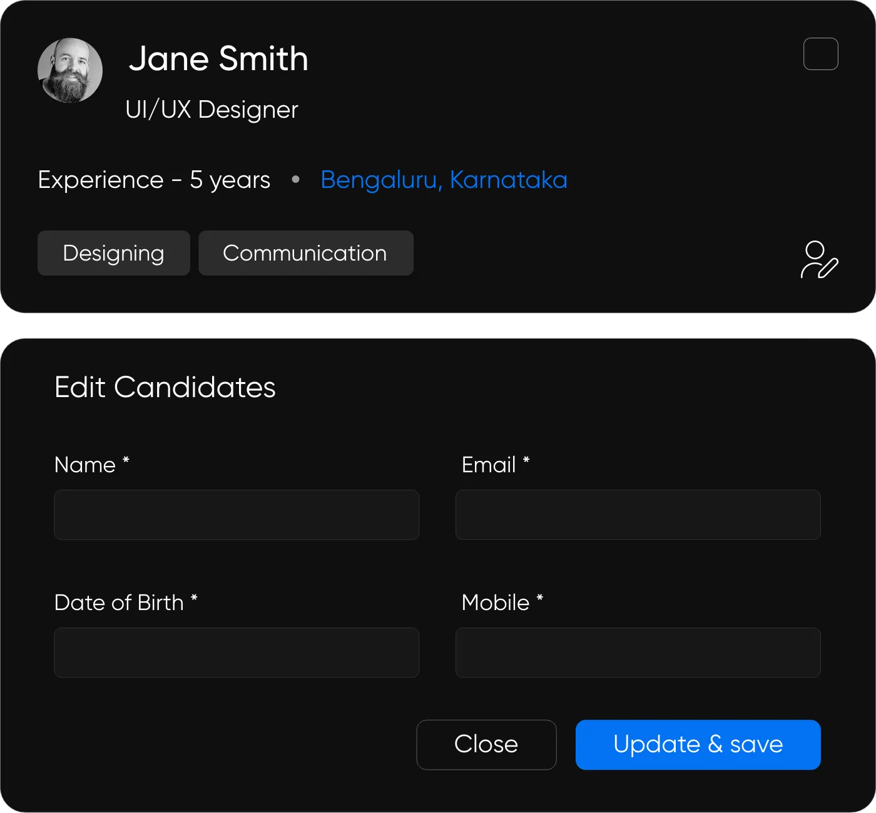This screenshot has height=813, width=876.
Task: Click the Name field label
Action: (x=86, y=465)
